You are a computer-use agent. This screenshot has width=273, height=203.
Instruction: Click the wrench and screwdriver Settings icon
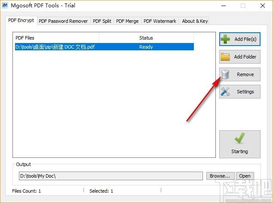pyautogui.click(x=225, y=92)
